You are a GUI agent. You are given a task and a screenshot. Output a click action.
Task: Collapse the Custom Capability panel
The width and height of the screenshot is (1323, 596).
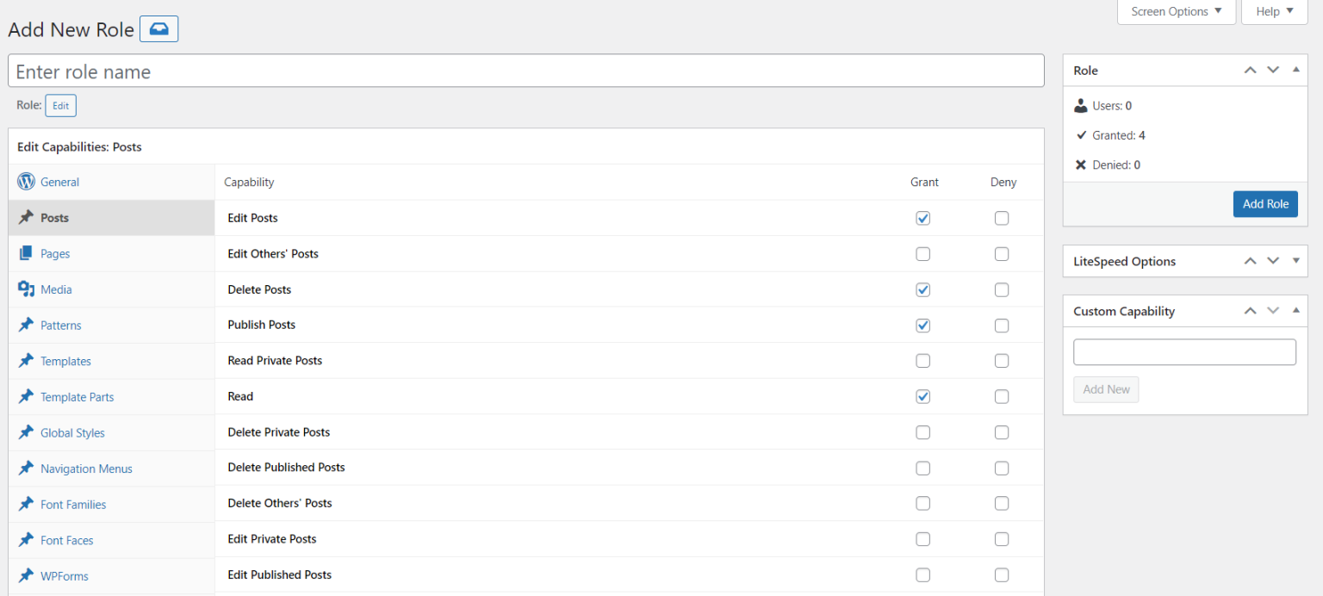pyautogui.click(x=1295, y=311)
